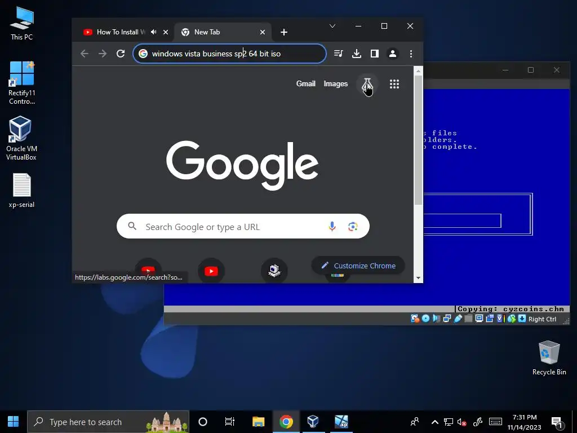Click VirtualBox shared folders icon

click(468, 319)
